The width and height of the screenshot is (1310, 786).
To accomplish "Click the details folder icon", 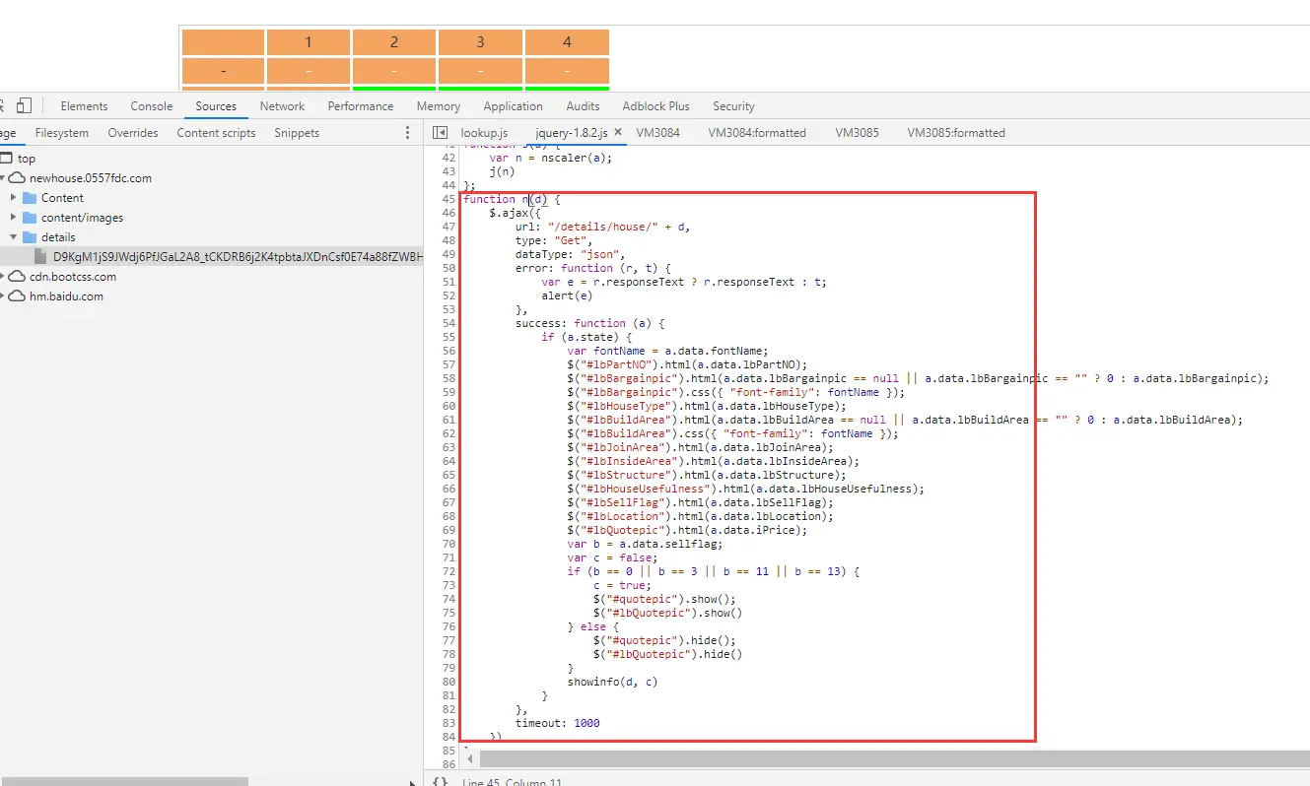I will pos(30,237).
